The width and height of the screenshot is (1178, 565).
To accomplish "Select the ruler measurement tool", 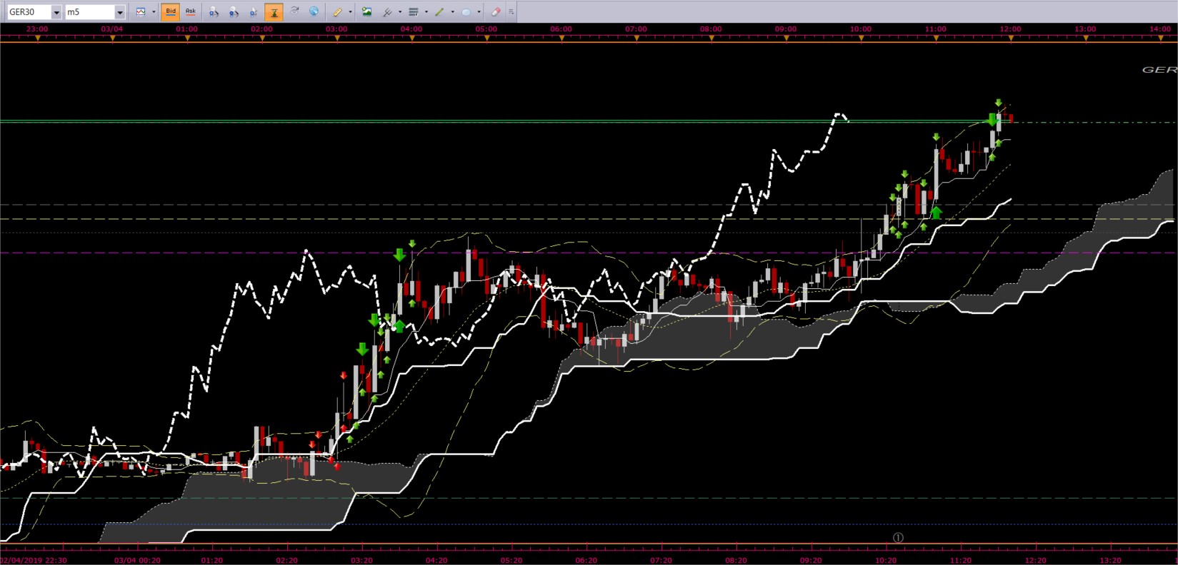I will [338, 11].
